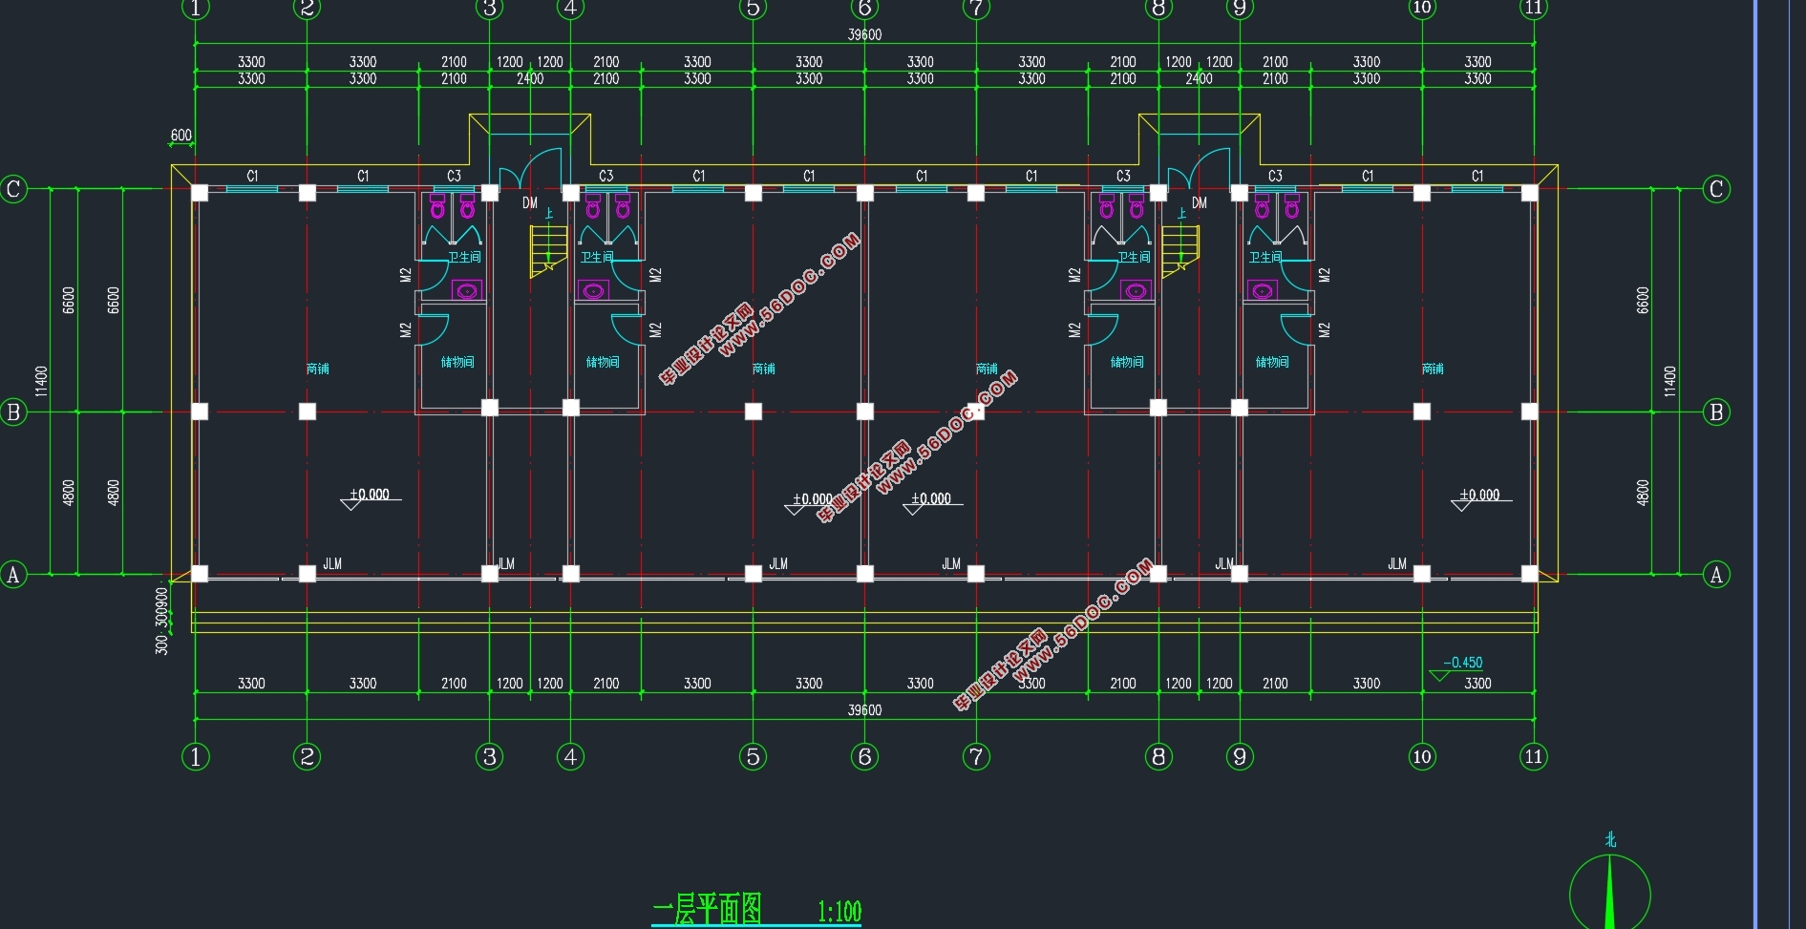The height and width of the screenshot is (929, 1806).
Task: Click the 商铺 room label near axis 2
Action: [318, 369]
